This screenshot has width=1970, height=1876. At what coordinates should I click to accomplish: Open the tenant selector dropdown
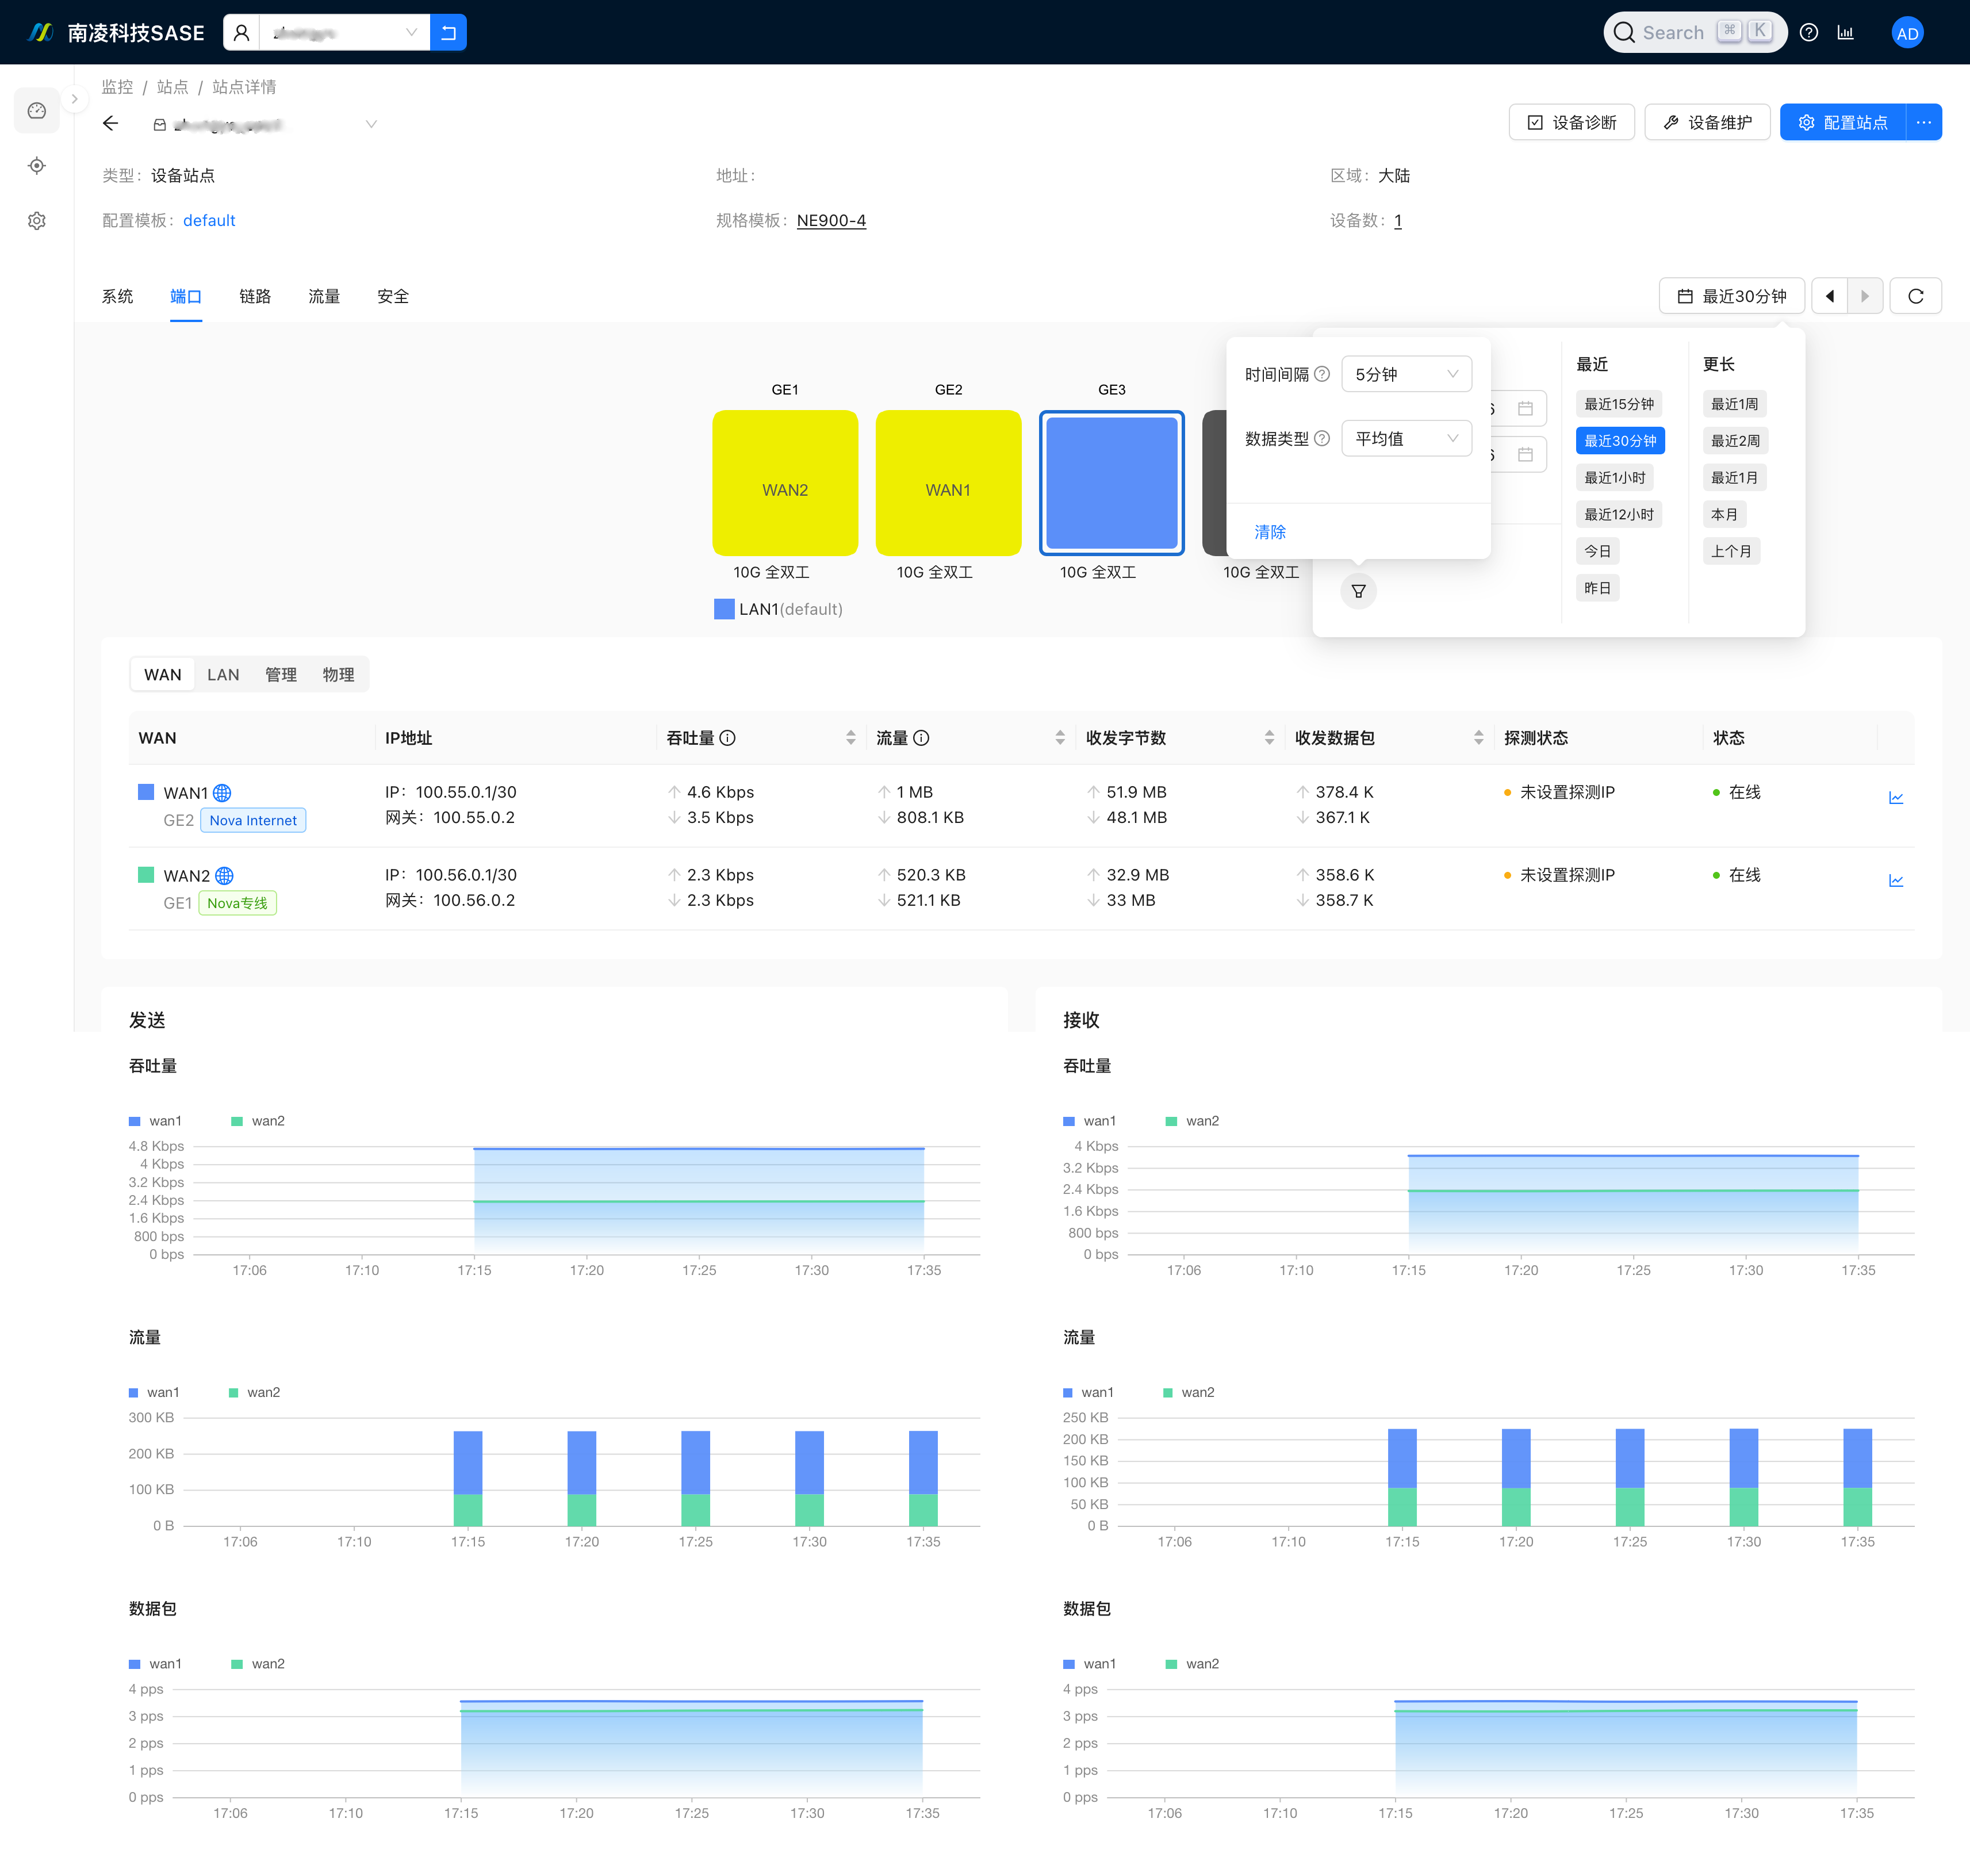(344, 33)
